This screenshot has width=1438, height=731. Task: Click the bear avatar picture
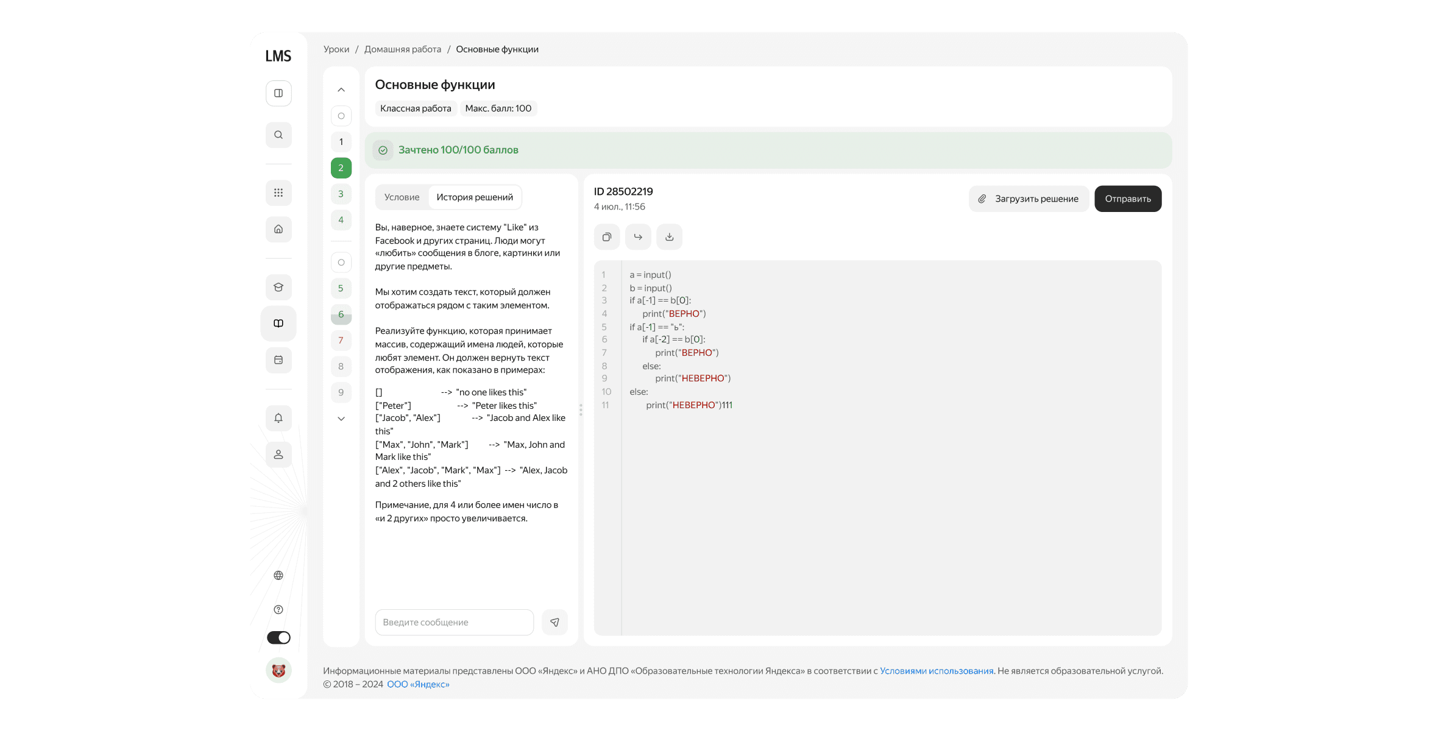tap(278, 671)
